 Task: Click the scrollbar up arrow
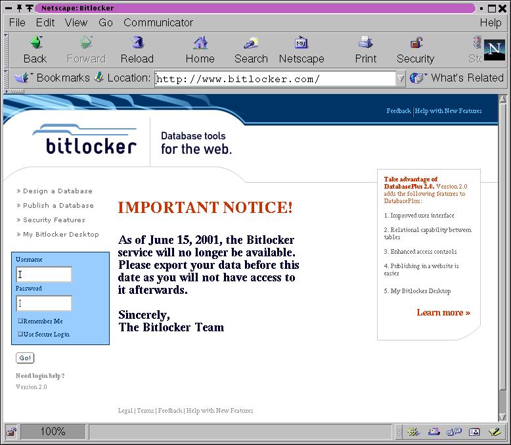502,99
